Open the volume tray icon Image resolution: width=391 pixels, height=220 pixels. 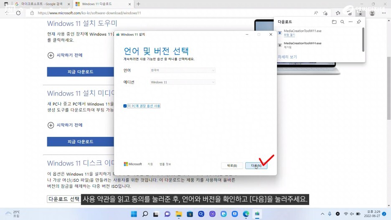pos(352,214)
